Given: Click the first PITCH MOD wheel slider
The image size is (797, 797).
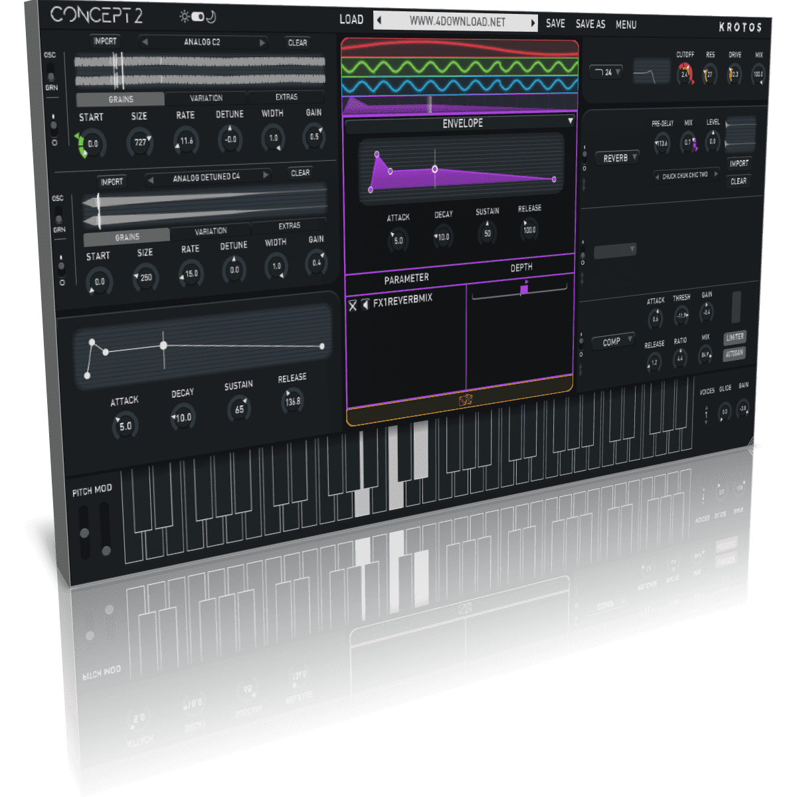Looking at the screenshot, I should 84,532.
